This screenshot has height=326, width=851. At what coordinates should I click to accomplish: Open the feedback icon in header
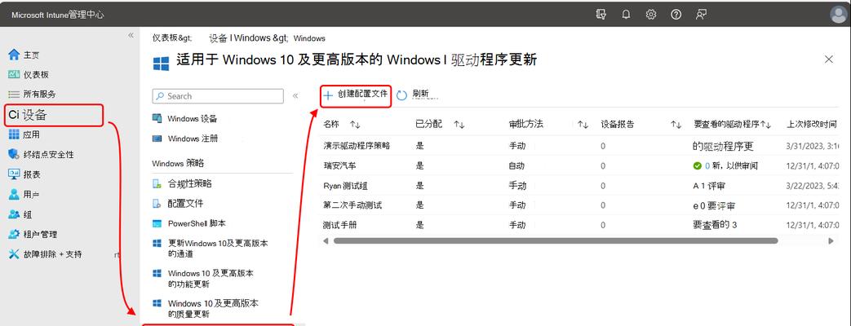tap(701, 15)
